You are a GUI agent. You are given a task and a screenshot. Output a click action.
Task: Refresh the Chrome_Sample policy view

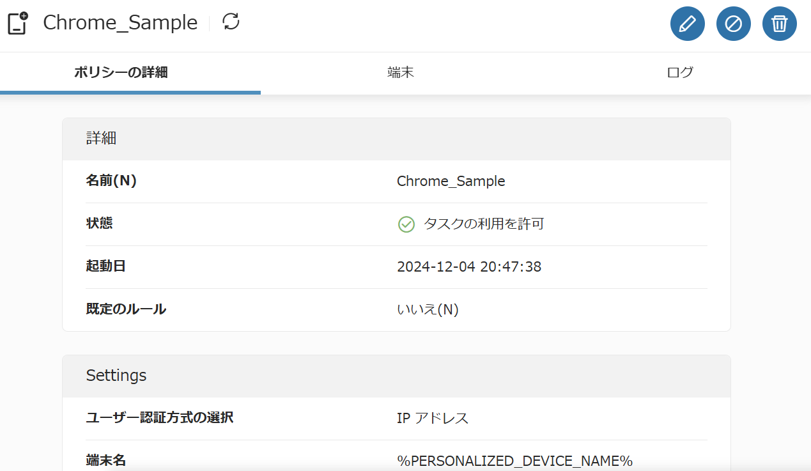click(x=231, y=22)
